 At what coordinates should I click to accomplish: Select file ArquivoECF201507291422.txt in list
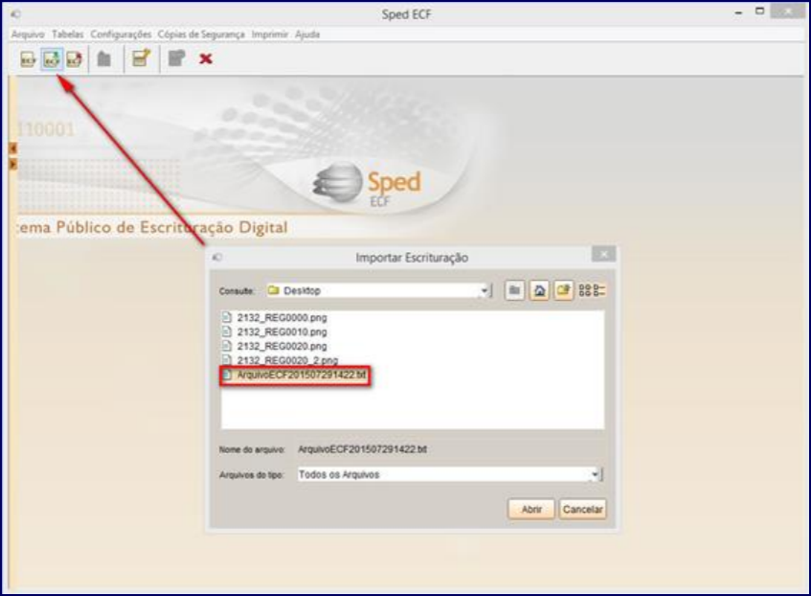coord(301,375)
